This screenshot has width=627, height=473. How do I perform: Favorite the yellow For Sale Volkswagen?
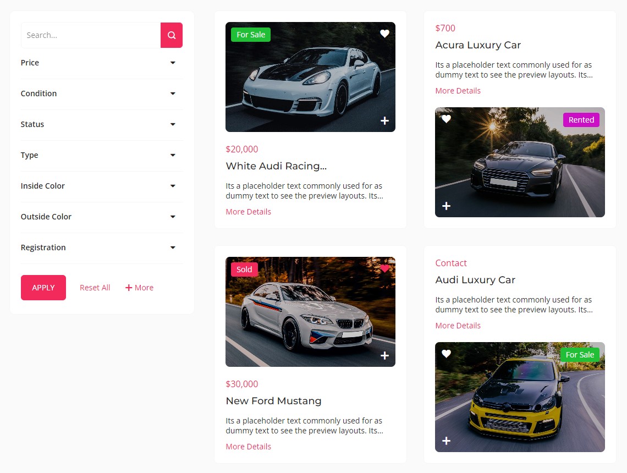tap(446, 354)
